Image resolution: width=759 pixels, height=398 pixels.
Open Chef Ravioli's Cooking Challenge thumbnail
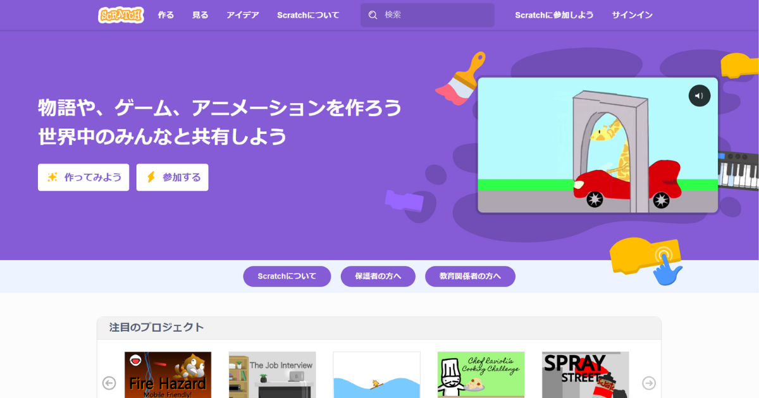tap(481, 375)
